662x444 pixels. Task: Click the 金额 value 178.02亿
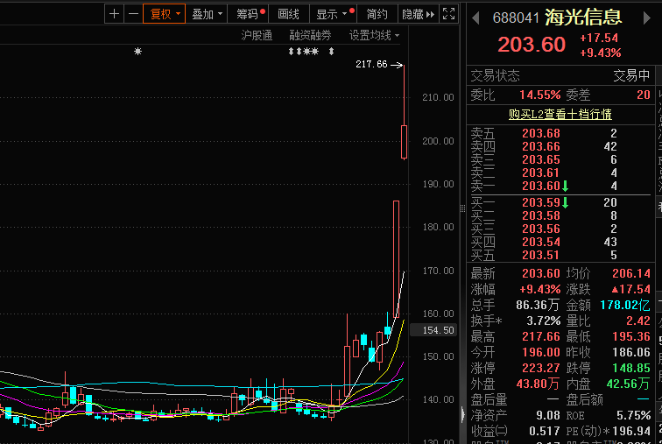coord(625,305)
